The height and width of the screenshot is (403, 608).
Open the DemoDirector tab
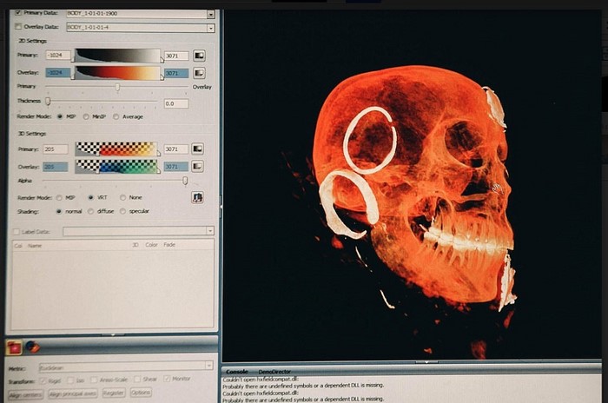(275, 371)
